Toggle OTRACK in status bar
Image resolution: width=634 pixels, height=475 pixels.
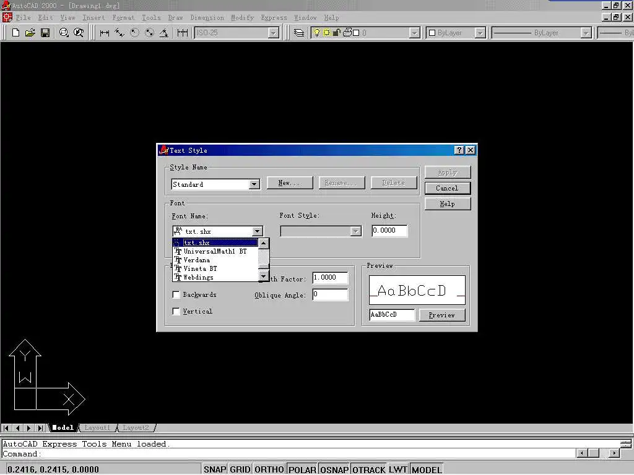pyautogui.click(x=369, y=469)
